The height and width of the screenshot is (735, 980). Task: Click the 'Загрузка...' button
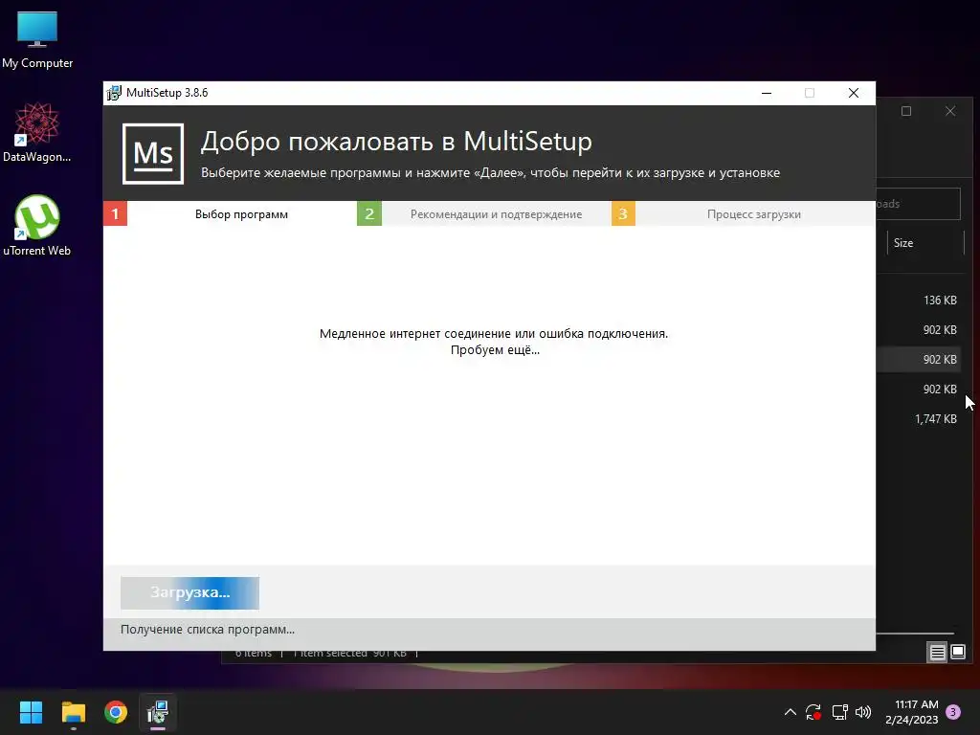point(190,592)
